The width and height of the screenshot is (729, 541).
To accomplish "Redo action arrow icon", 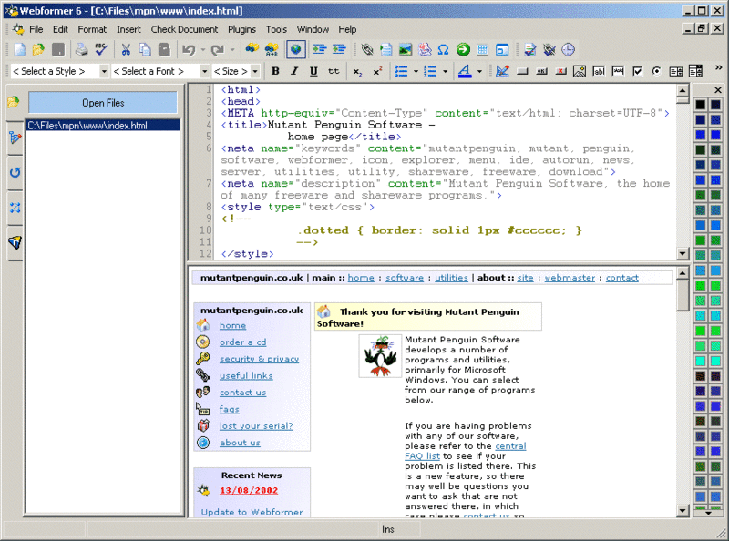I will (x=217, y=49).
